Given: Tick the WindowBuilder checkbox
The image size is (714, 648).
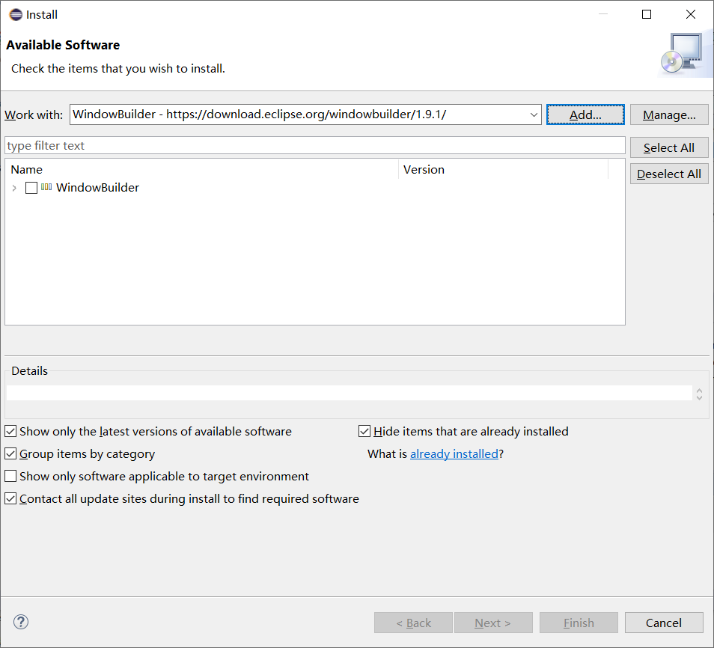Looking at the screenshot, I should [x=31, y=188].
